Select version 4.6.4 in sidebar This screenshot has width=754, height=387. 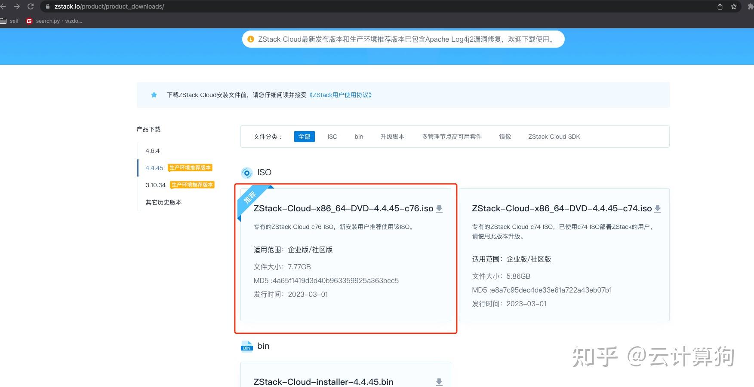point(152,151)
